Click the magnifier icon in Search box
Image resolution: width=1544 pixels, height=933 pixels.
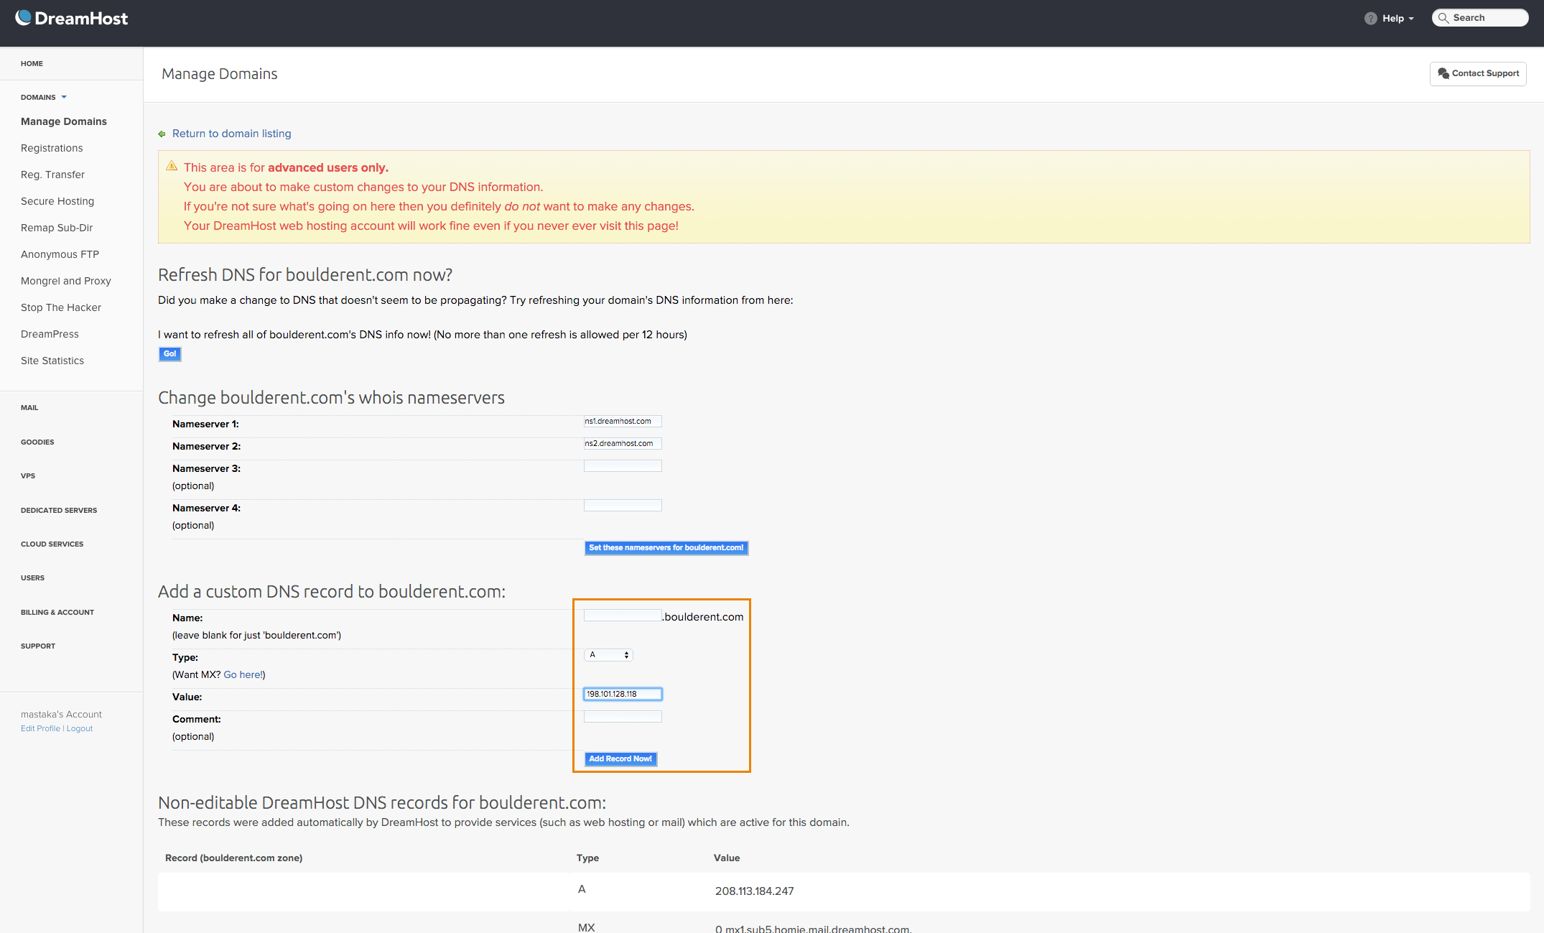1443,18
